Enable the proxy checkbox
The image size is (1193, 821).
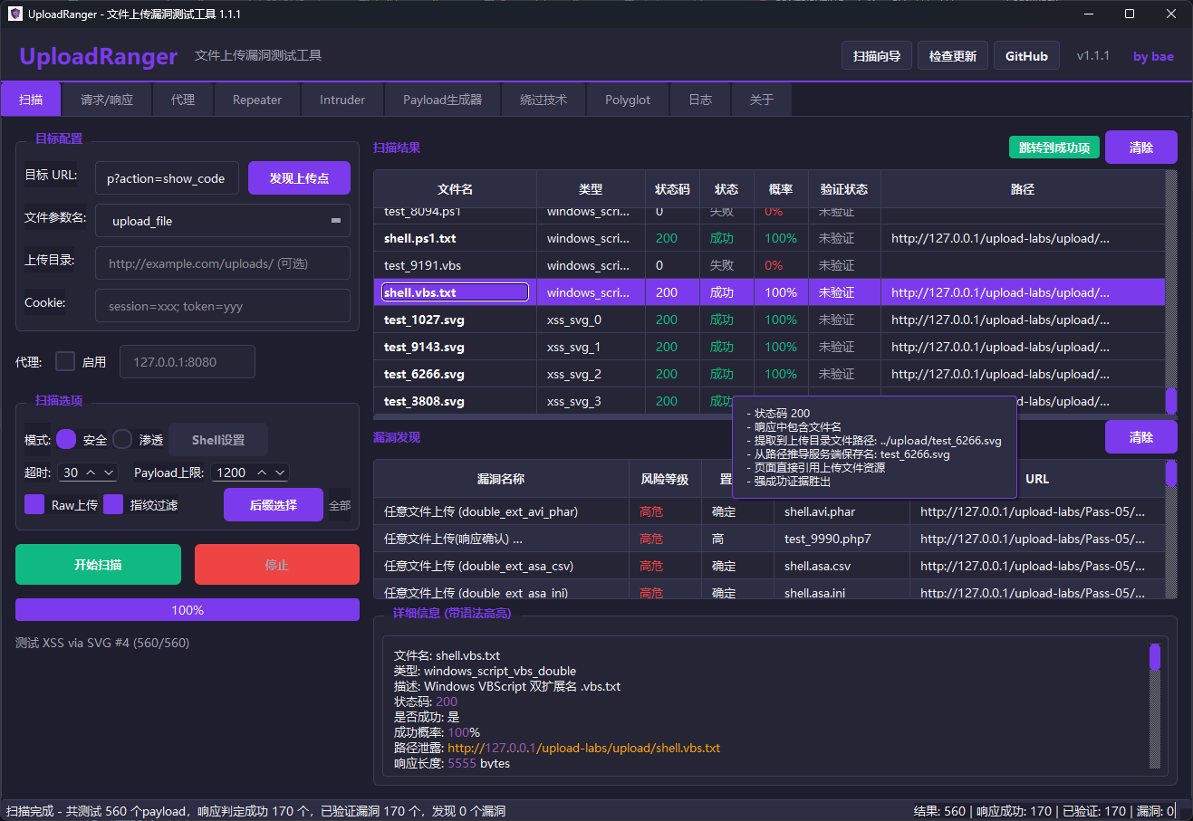[65, 361]
